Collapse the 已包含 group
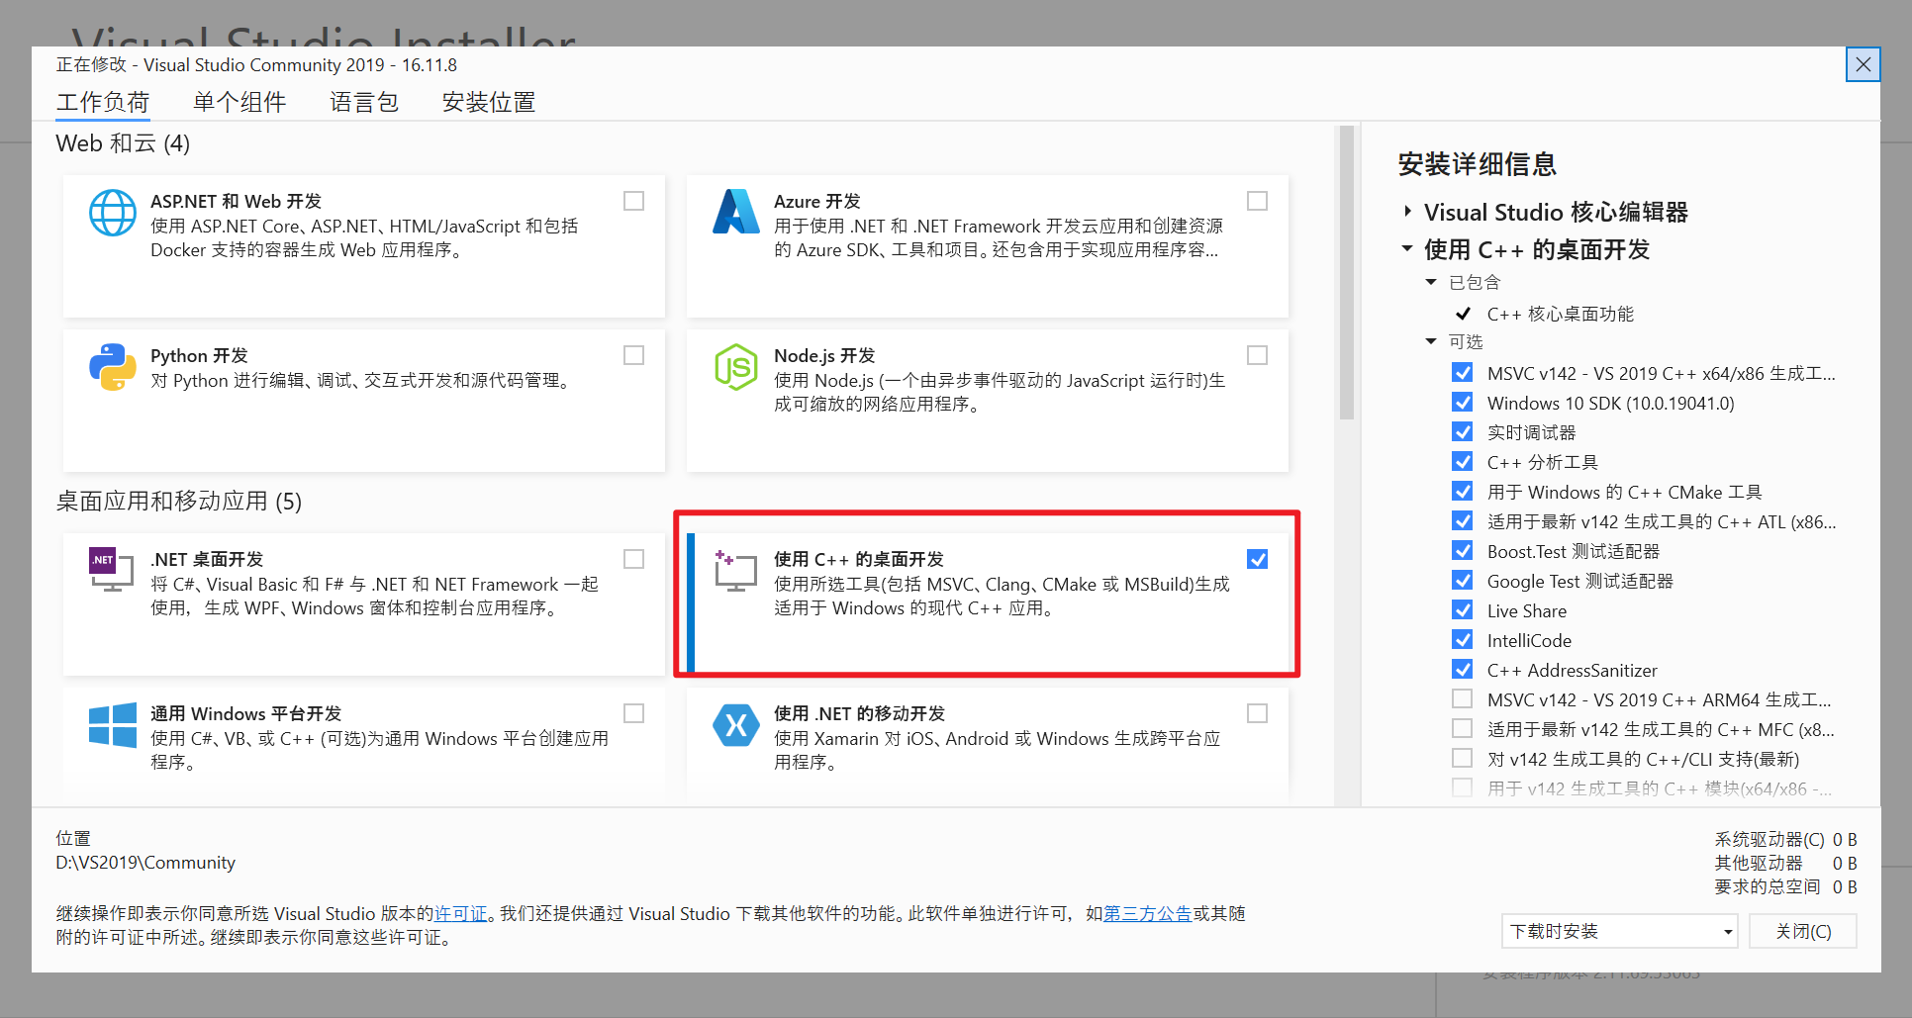 click(x=1431, y=283)
